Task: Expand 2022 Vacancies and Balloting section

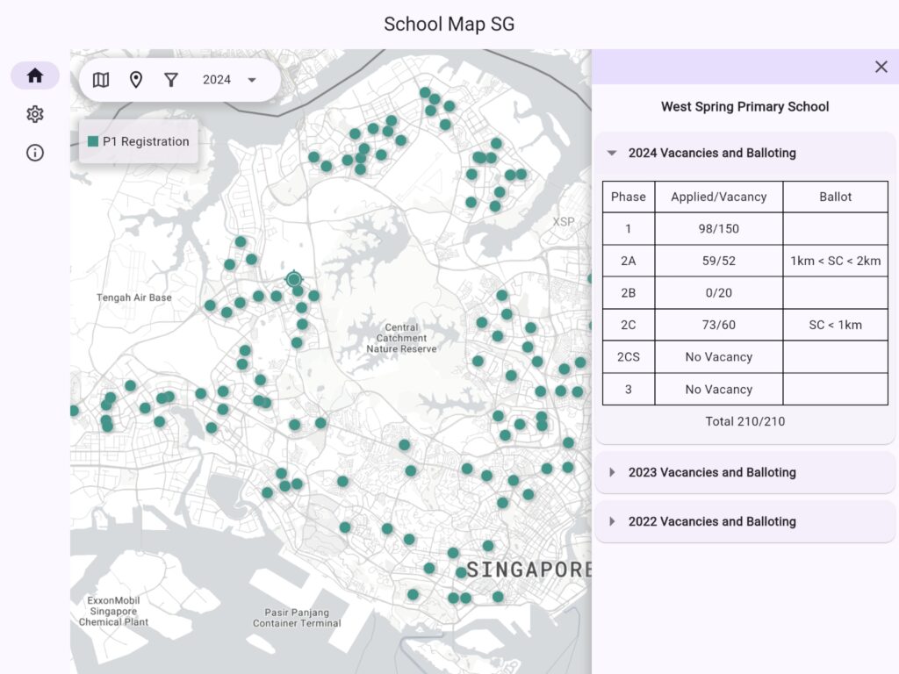Action: 744,521
